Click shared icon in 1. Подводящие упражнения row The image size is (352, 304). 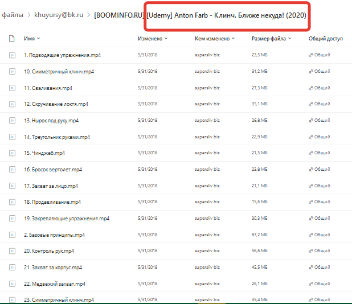(x=310, y=55)
